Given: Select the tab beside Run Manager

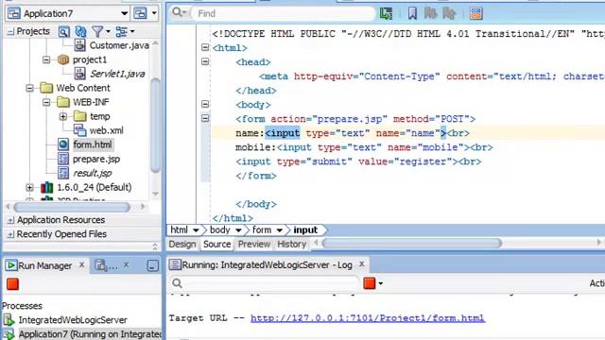Looking at the screenshot, I should (107, 265).
